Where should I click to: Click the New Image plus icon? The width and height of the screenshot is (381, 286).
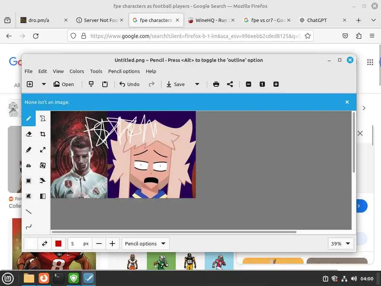pos(30,84)
